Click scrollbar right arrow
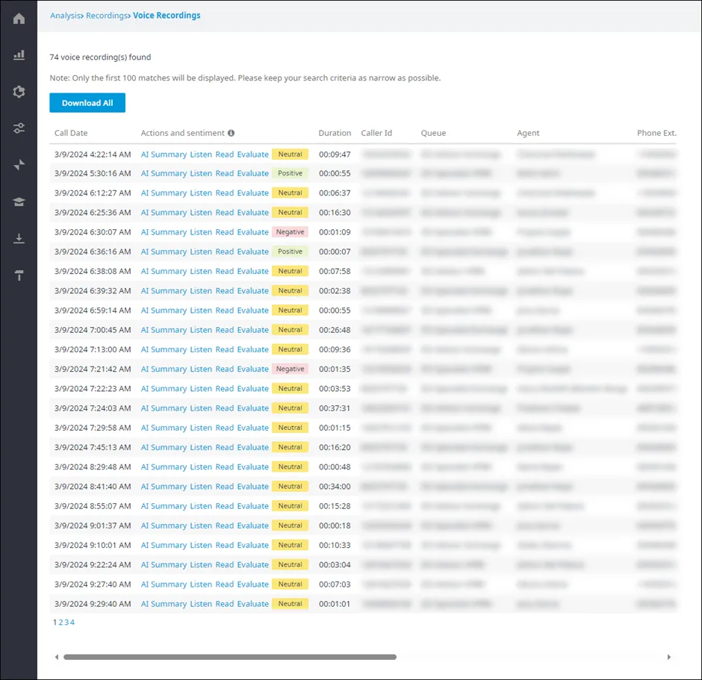The width and height of the screenshot is (702, 680). (x=669, y=657)
